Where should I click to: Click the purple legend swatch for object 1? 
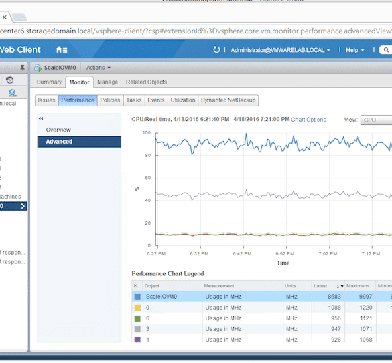[x=137, y=340]
